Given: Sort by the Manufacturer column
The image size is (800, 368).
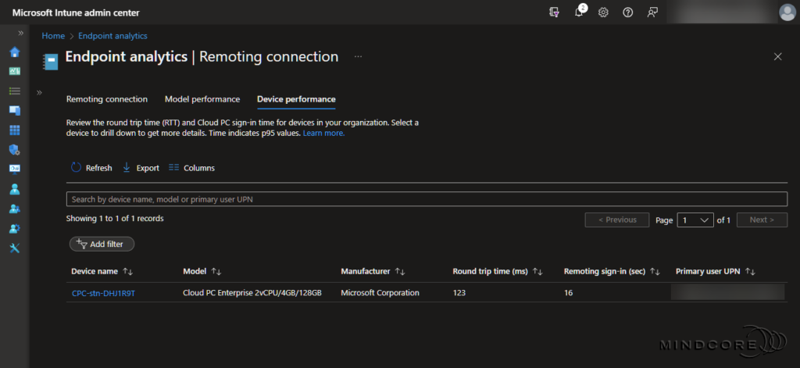Looking at the screenshot, I should point(373,272).
